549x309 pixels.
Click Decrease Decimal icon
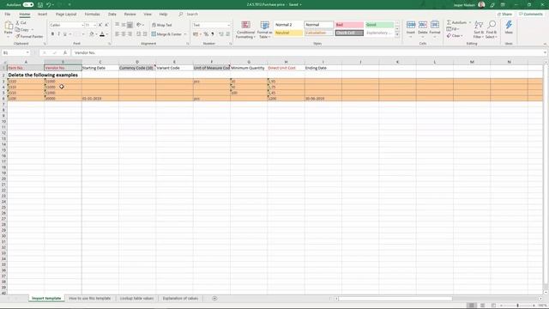pyautogui.click(x=228, y=34)
